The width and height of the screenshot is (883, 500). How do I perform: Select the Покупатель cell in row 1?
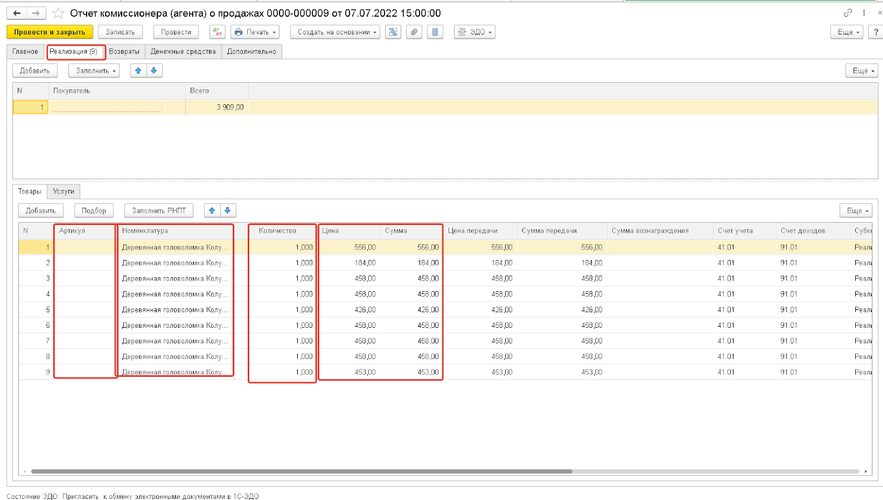[x=107, y=107]
